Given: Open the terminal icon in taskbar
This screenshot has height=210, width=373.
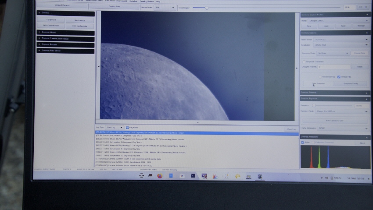Looking at the screenshot, I should point(193,176).
